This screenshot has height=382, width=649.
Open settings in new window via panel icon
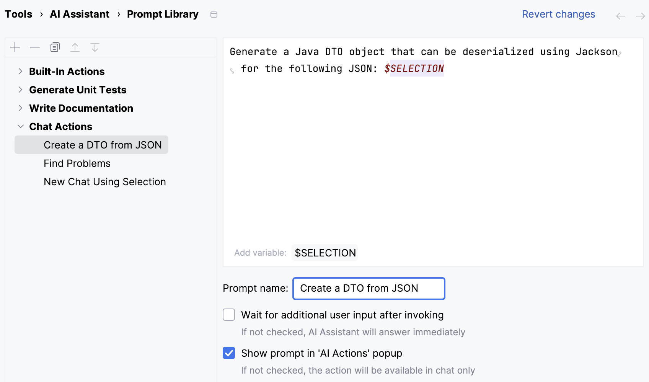(214, 14)
